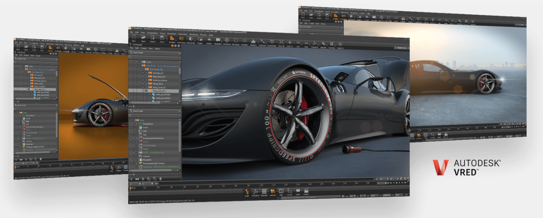
Task: Toggle Wireframe icon in center window toolbar
Action: coord(227,40)
